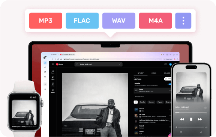The width and height of the screenshot is (216, 137).
Task: Open Library in YouTube Music sidebar
Action: tap(52, 84)
